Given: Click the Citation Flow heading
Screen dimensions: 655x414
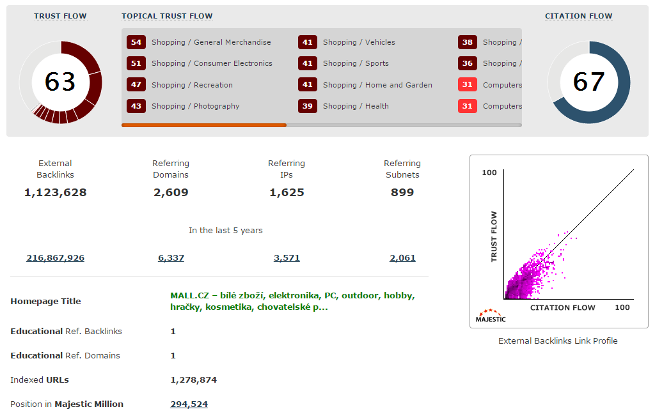Looking at the screenshot, I should 578,16.
